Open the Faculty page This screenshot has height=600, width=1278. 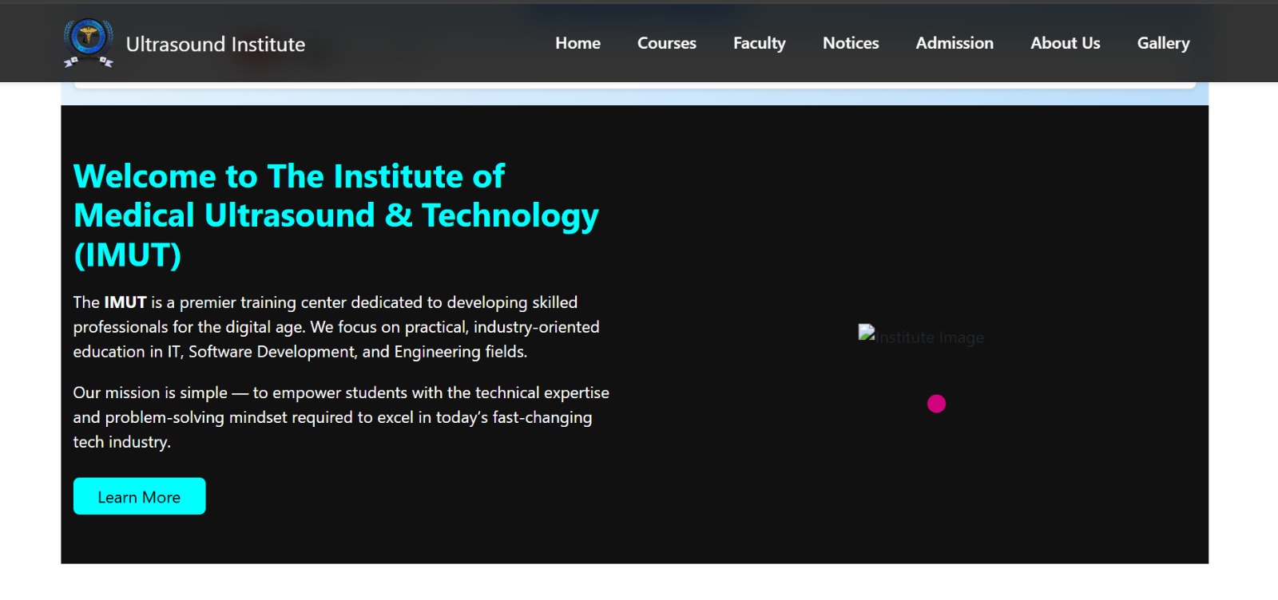tap(759, 43)
